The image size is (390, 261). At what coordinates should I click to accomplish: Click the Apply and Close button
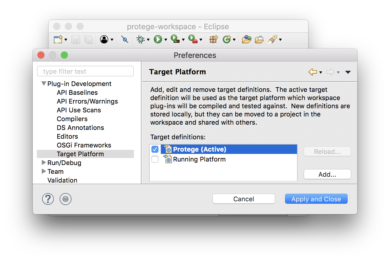316,199
